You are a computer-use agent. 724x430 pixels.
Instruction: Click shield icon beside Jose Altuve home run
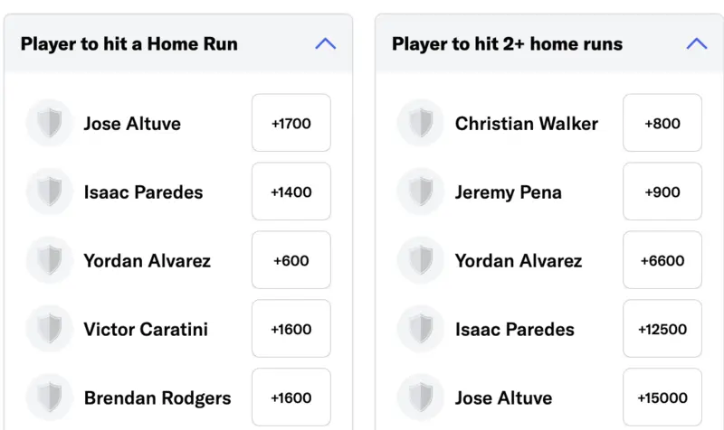pos(50,123)
